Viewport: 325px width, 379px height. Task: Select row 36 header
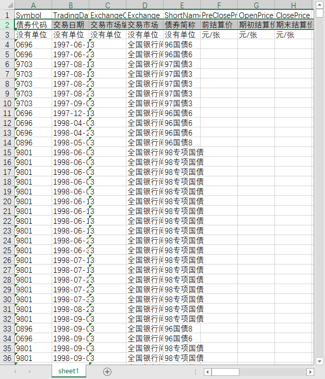click(7, 358)
